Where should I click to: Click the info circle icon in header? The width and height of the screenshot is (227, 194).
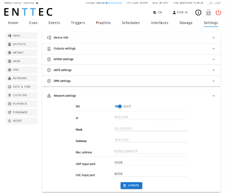tap(198, 13)
